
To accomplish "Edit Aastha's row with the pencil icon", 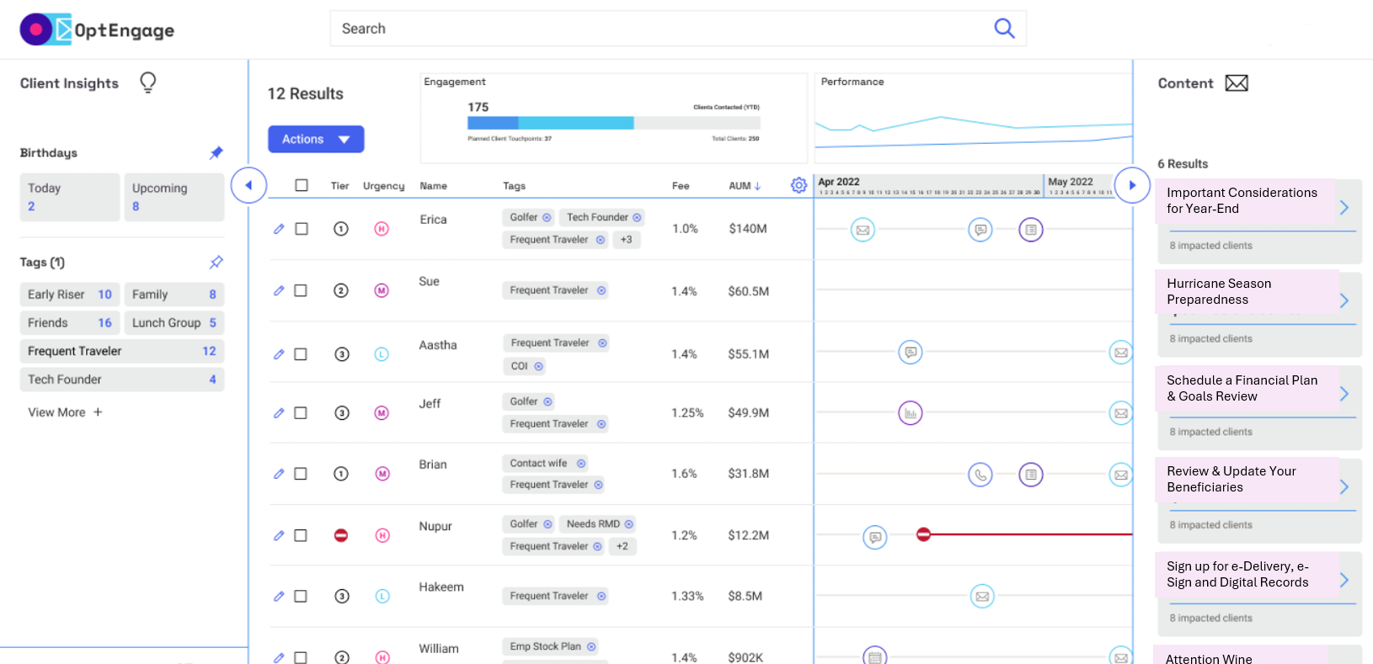I will pyautogui.click(x=279, y=354).
